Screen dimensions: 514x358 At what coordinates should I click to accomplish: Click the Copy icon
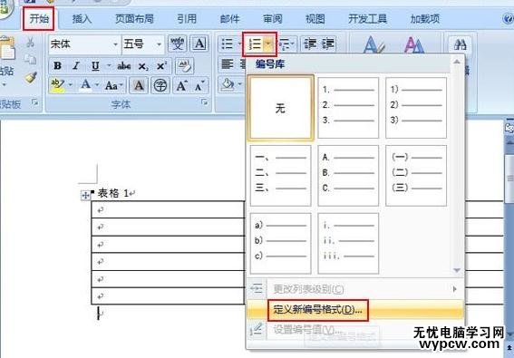(30, 60)
